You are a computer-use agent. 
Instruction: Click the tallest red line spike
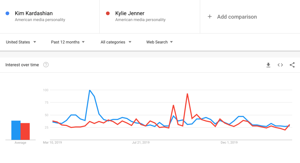pos(187,94)
